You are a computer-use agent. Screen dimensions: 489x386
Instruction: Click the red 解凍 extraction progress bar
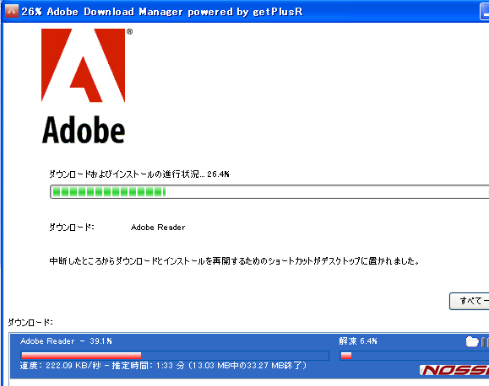[414, 356]
